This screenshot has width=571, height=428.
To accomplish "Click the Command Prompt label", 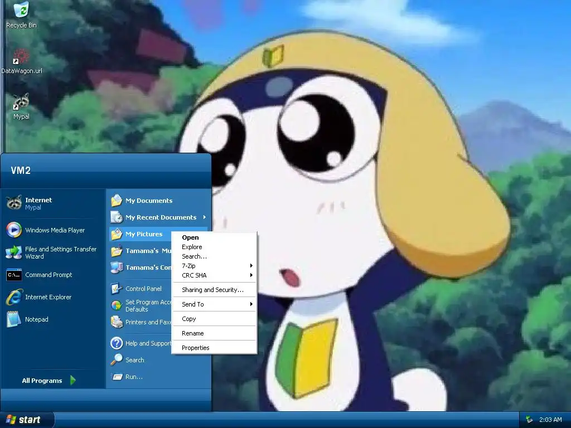I will [x=49, y=275].
